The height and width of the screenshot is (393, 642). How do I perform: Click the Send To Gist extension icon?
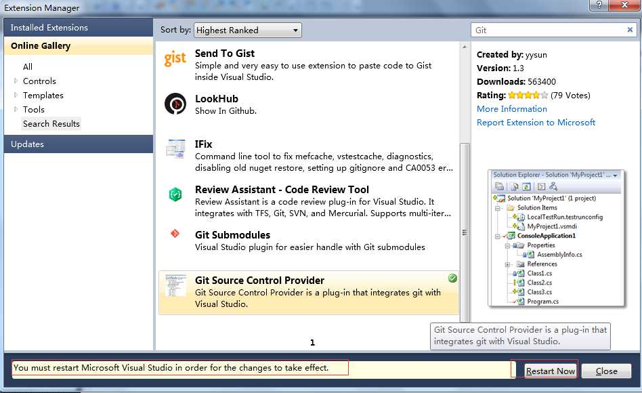pyautogui.click(x=175, y=58)
